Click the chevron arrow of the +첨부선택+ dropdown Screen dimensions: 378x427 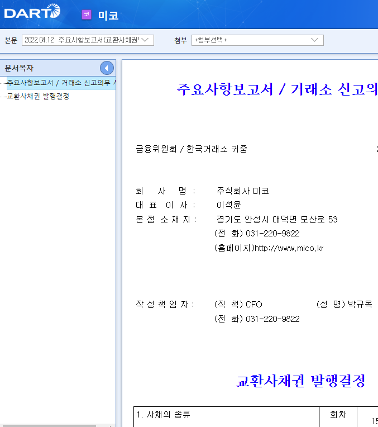pyautogui.click(x=314, y=40)
